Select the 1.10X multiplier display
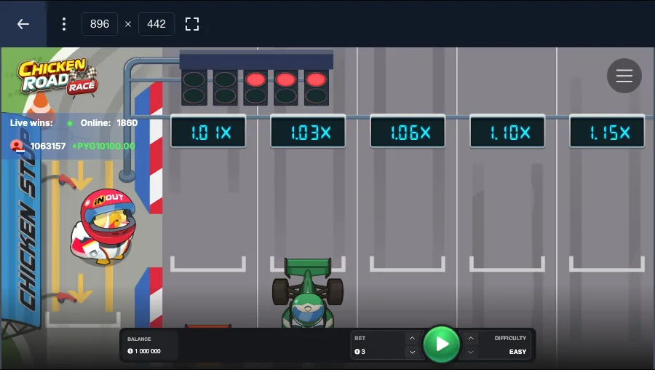 (x=507, y=132)
